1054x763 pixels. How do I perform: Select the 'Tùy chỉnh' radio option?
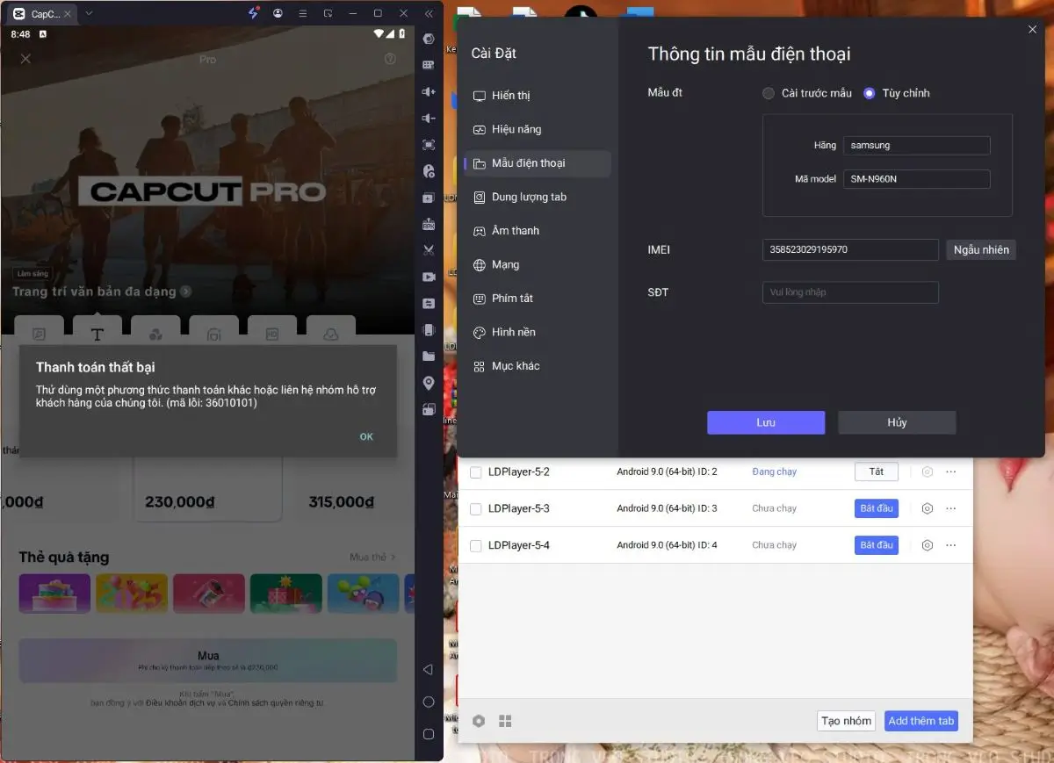point(870,93)
